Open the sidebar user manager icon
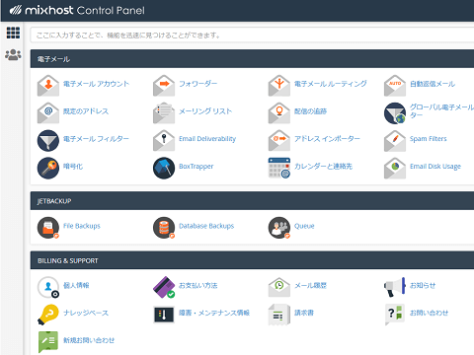 click(13, 54)
